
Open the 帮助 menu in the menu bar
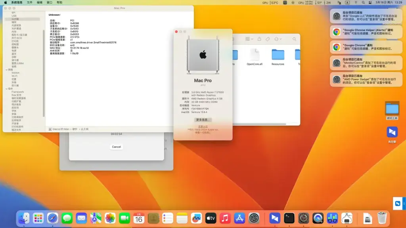click(59, 3)
